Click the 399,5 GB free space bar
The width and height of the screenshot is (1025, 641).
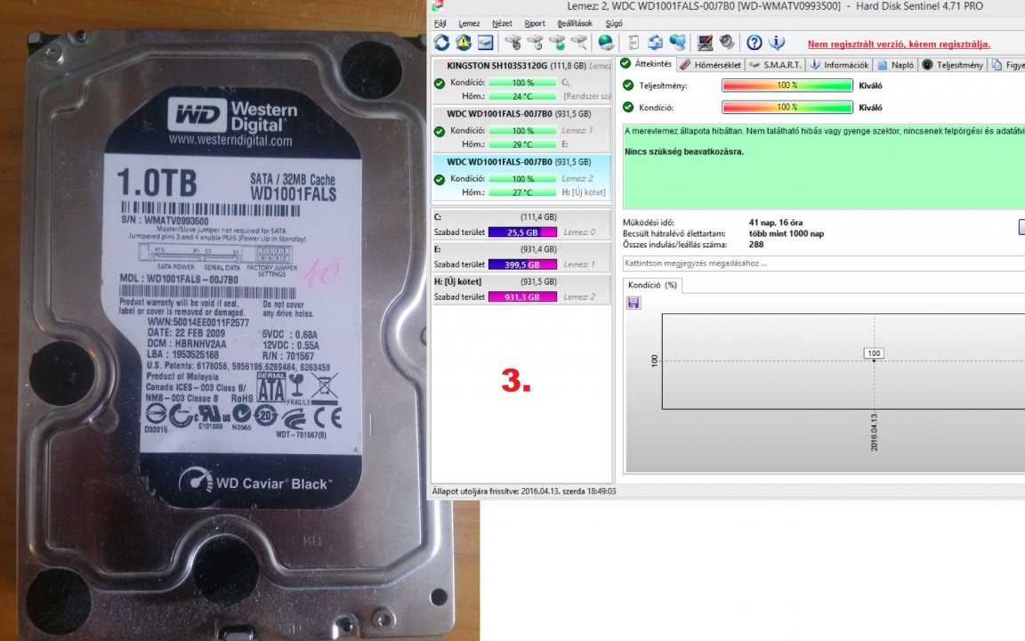point(522,264)
